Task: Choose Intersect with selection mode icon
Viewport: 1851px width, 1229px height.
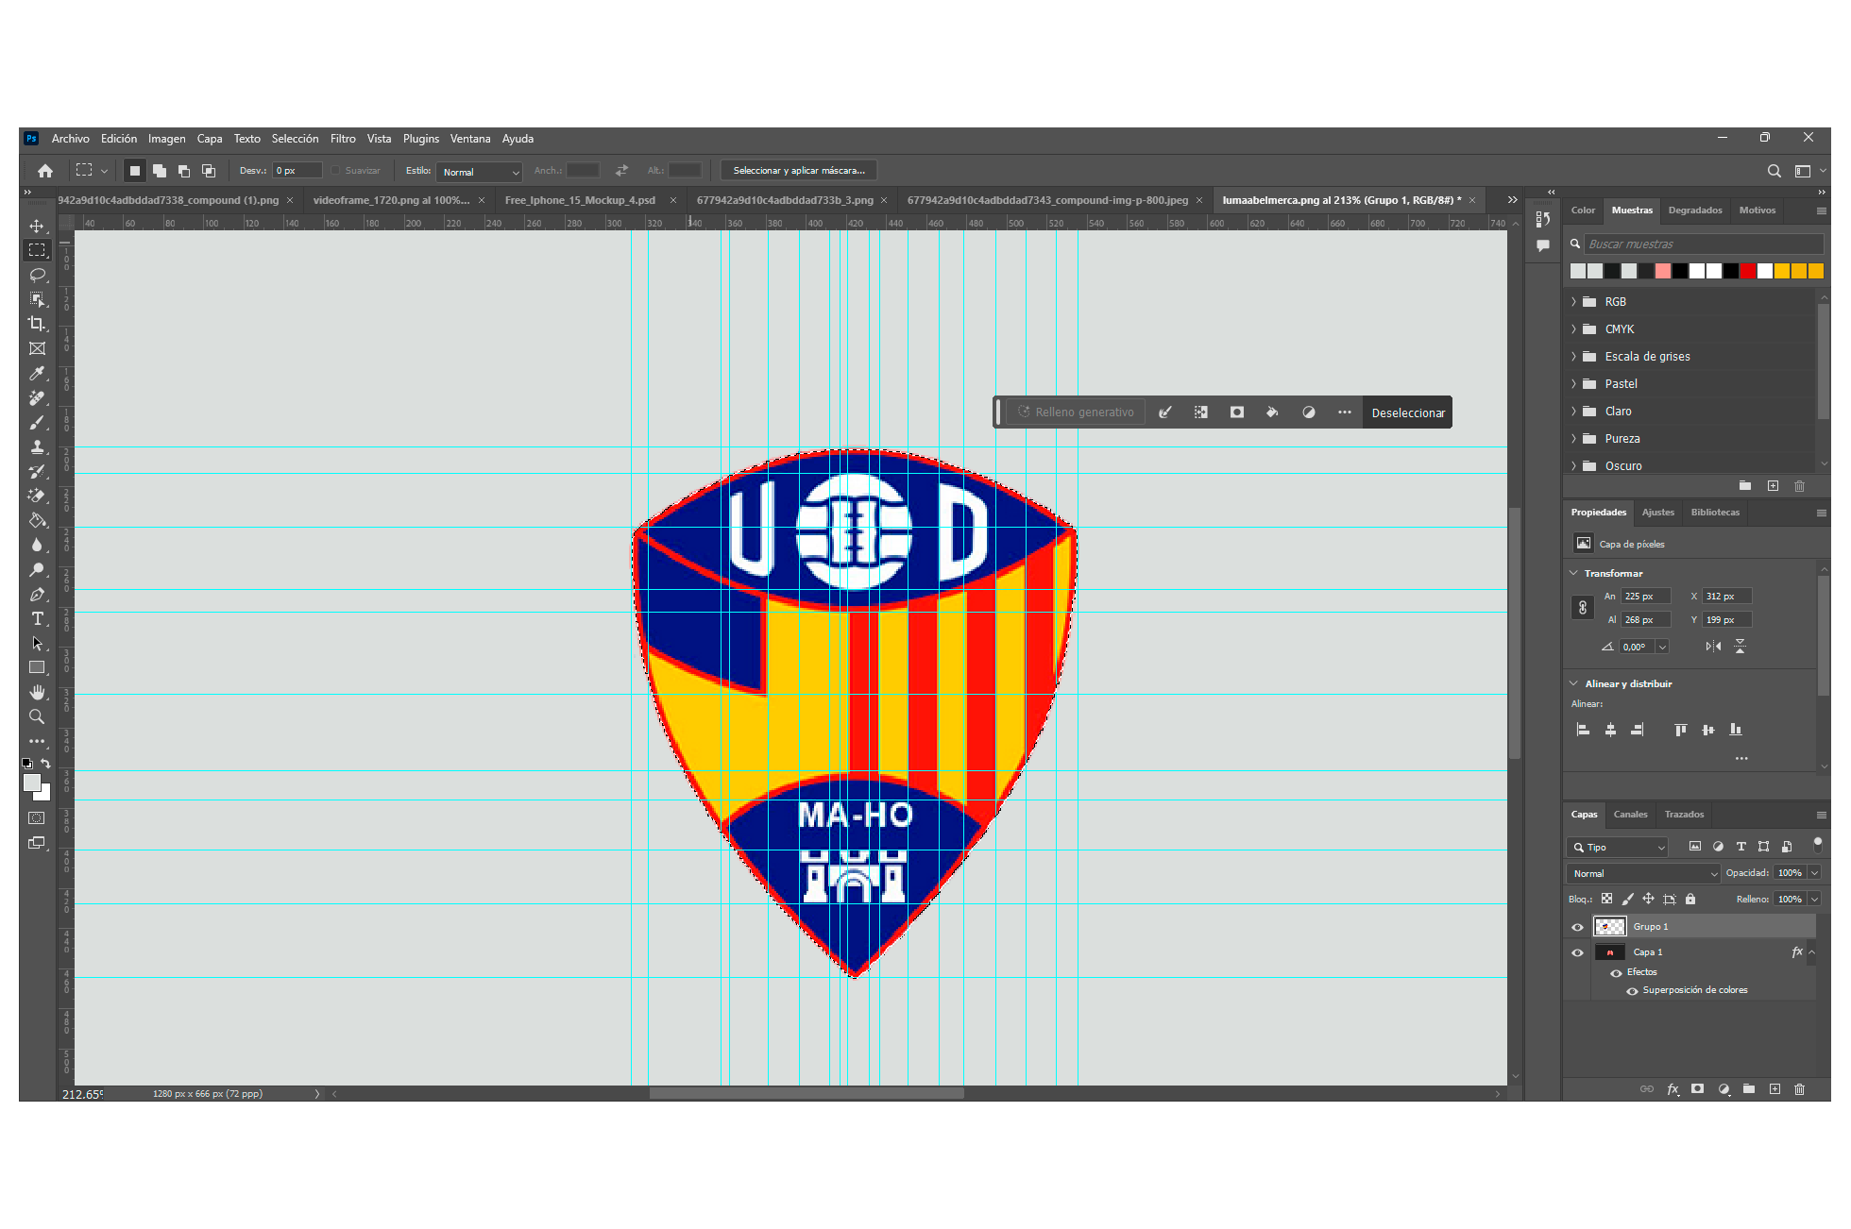Action: pos(209,171)
